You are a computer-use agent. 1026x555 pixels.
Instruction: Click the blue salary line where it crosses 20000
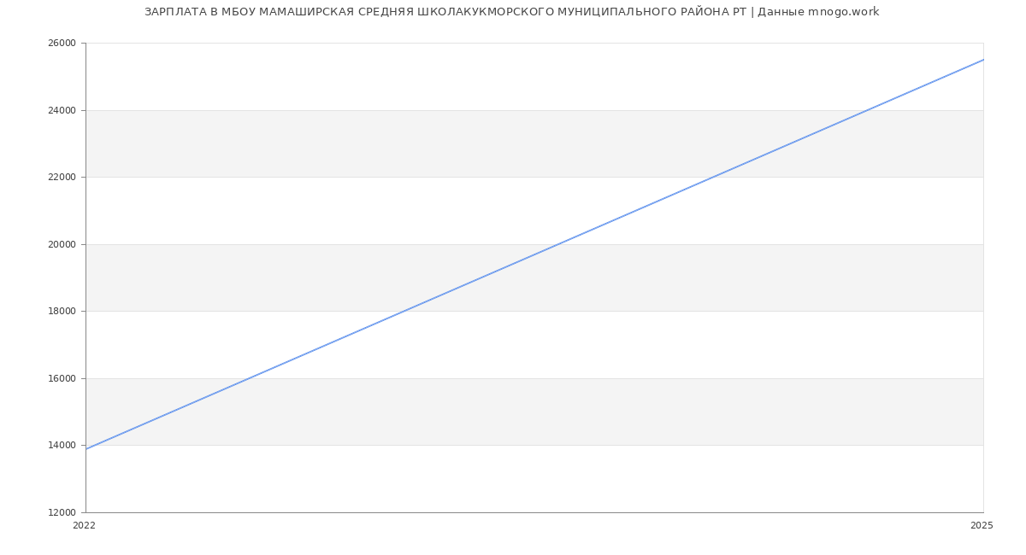click(x=557, y=244)
